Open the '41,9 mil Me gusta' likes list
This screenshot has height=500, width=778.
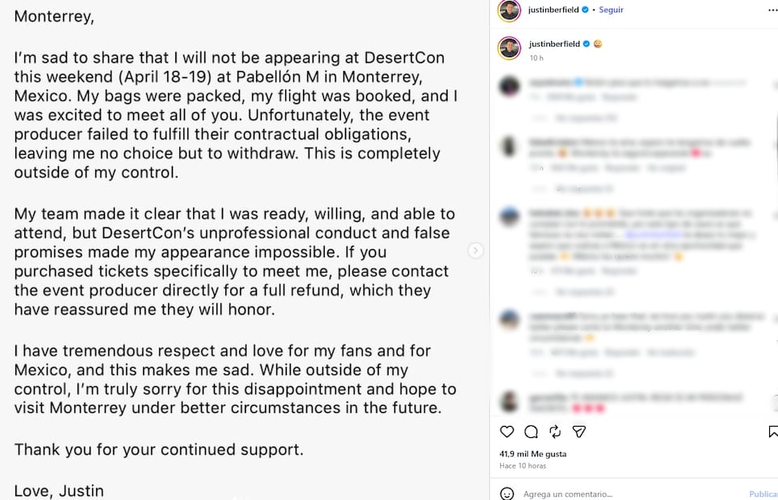[532, 454]
